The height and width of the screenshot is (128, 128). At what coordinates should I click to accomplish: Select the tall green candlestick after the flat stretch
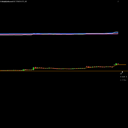point(34,69)
